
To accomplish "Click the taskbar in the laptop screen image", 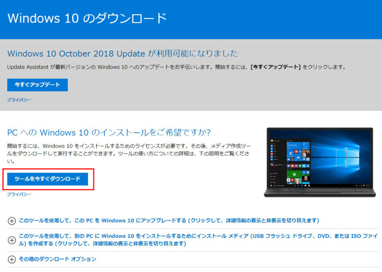I will pos(320,186).
